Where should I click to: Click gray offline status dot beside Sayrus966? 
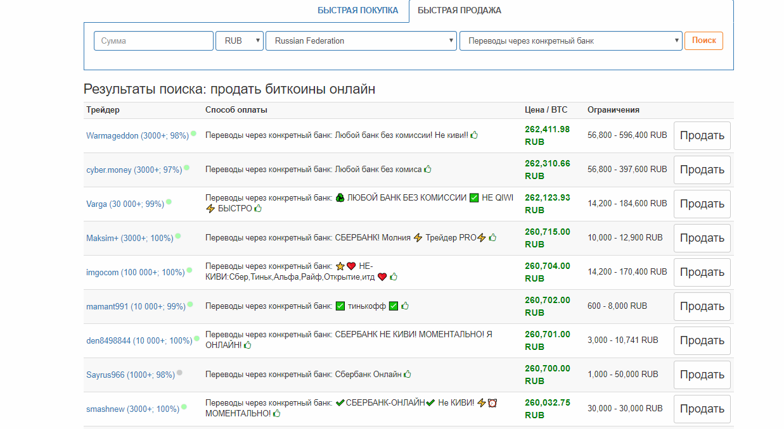[179, 373]
